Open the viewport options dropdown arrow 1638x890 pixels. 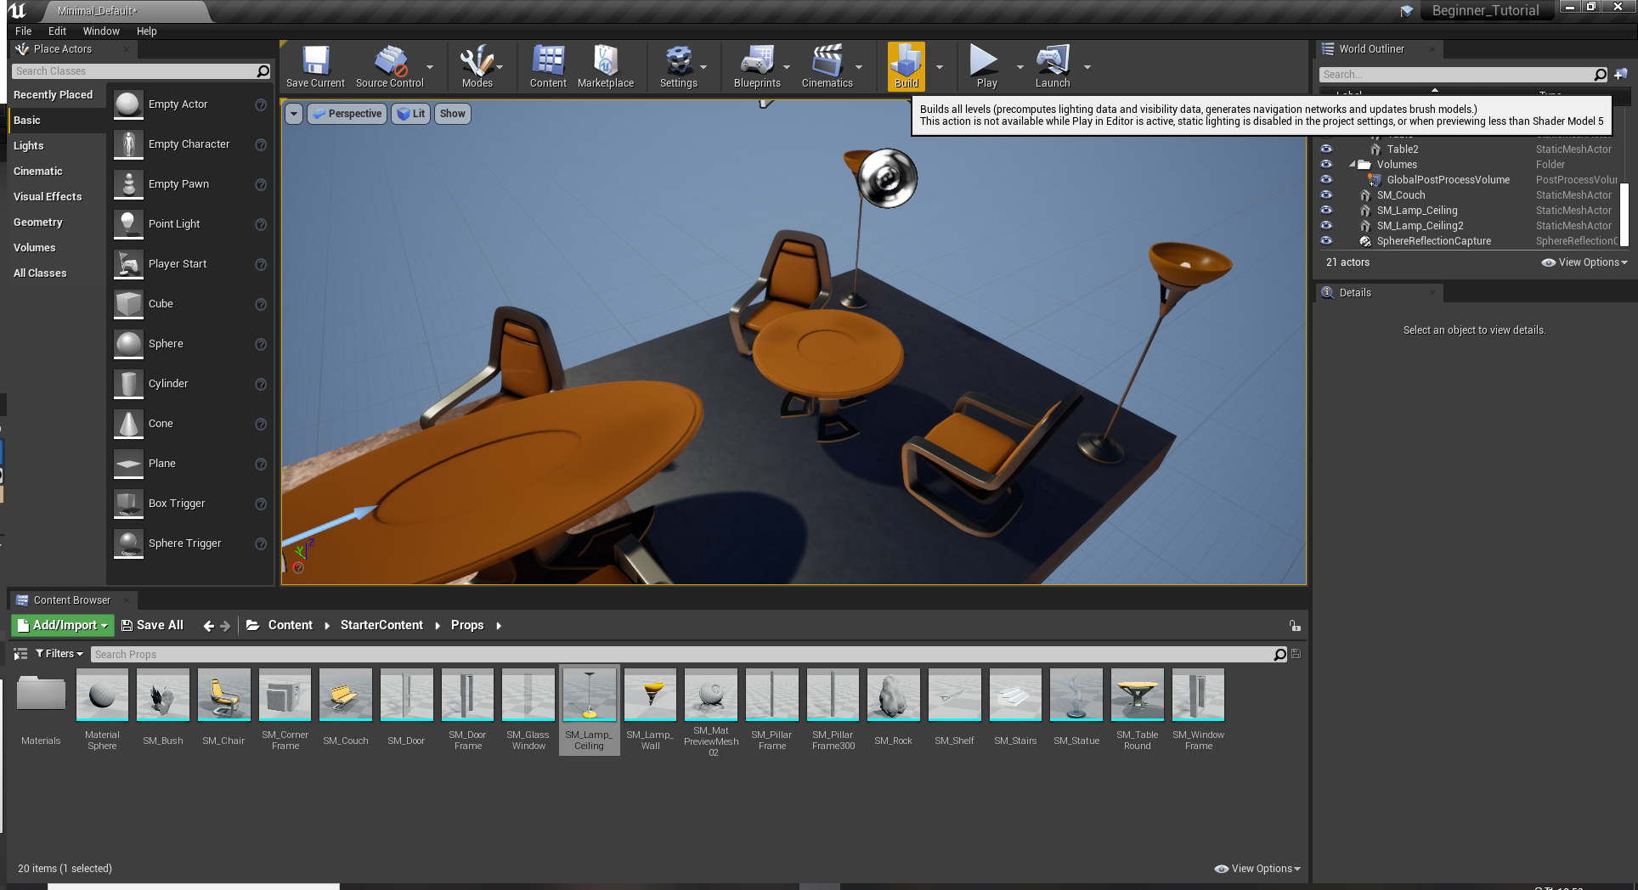[x=294, y=114]
